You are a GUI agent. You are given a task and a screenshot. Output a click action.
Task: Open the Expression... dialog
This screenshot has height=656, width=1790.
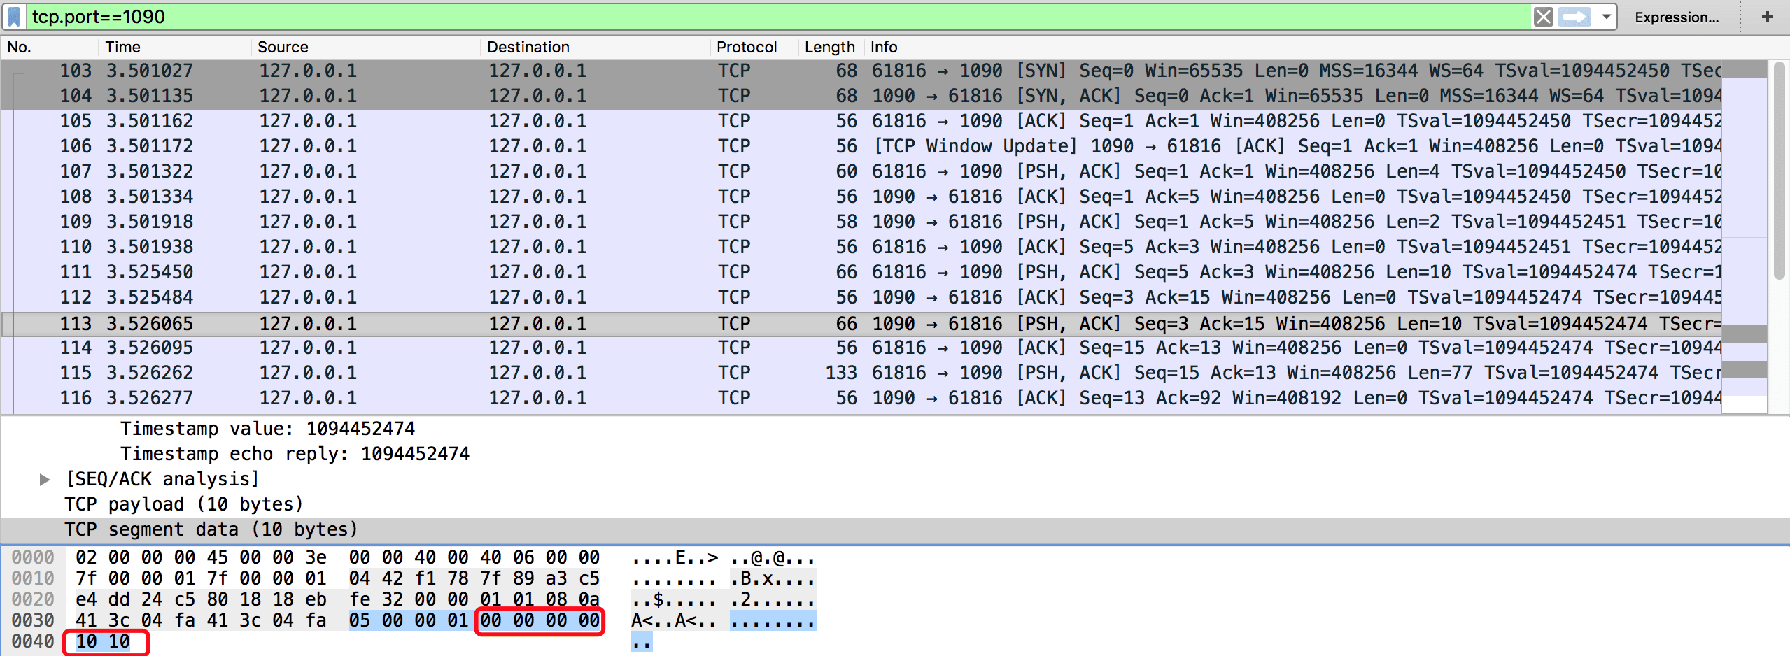(x=1677, y=17)
